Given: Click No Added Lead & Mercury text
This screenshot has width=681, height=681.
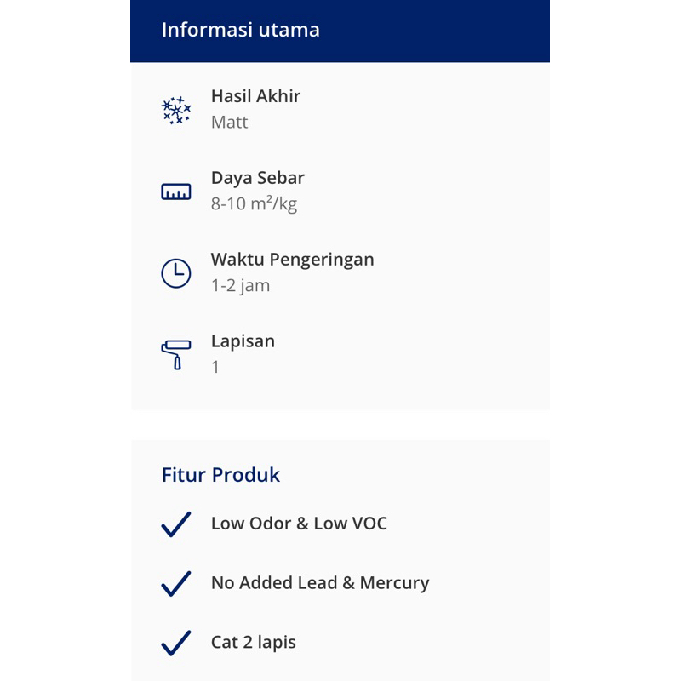Looking at the screenshot, I should (x=320, y=583).
